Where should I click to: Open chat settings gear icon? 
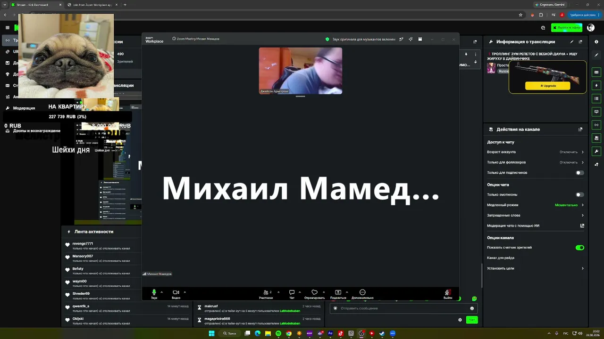click(x=460, y=320)
